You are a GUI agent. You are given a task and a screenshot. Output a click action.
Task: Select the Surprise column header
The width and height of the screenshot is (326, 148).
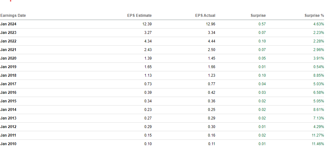(x=258, y=16)
